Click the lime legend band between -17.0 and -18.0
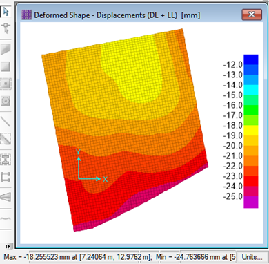The image size is (269, 264). [251, 120]
